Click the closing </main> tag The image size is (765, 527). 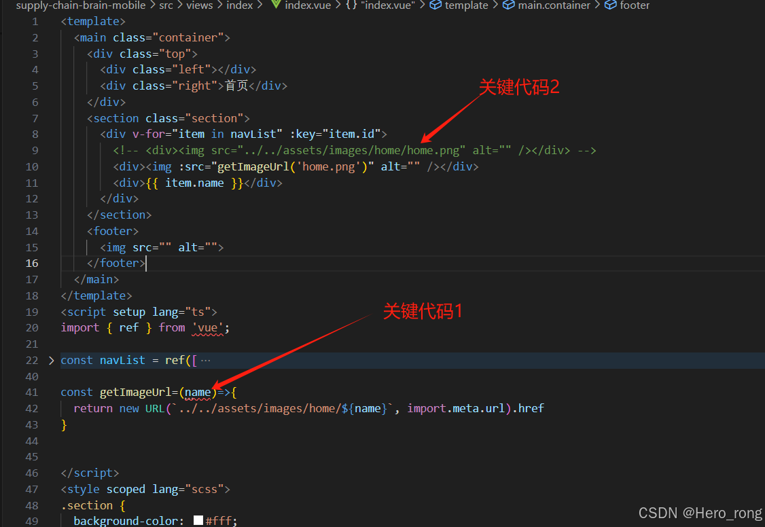96,279
